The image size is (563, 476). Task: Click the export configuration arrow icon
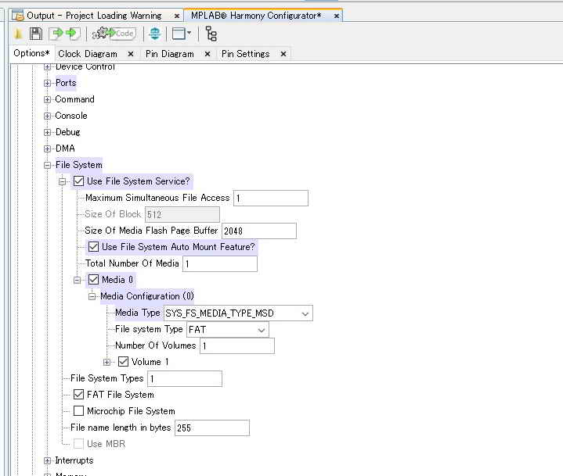pos(56,34)
